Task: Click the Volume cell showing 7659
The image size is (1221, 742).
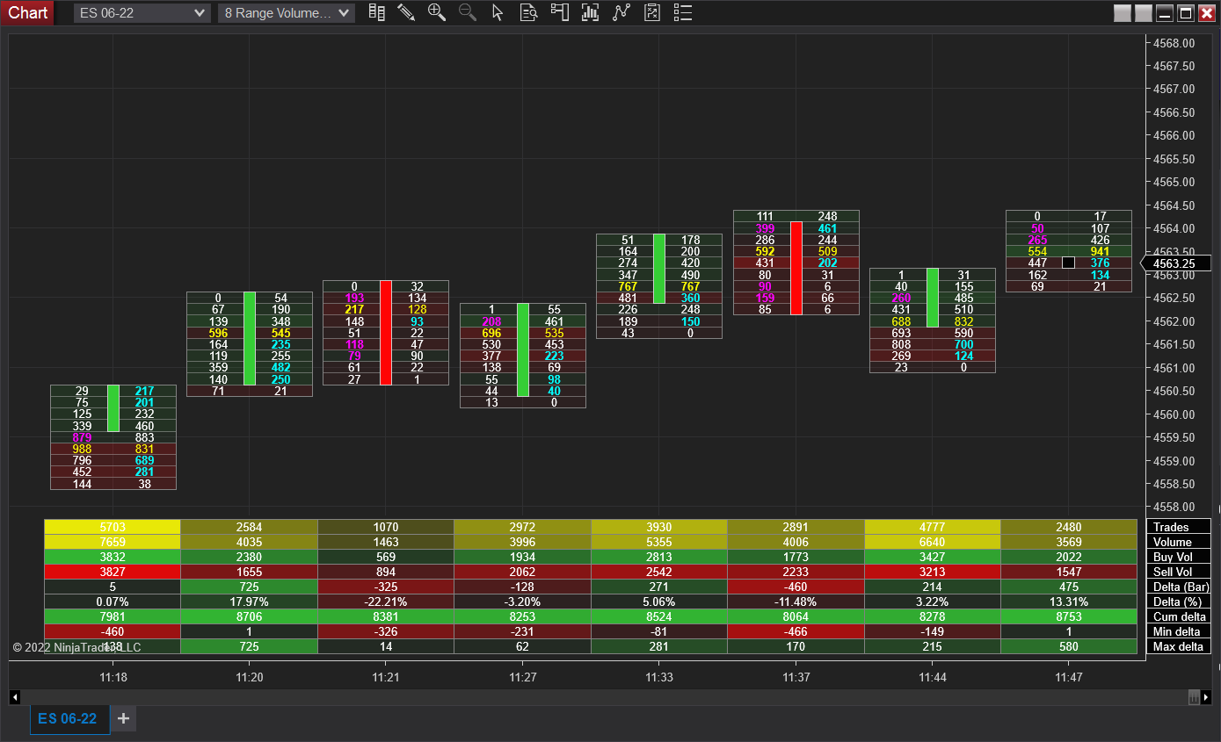Action: pyautogui.click(x=113, y=542)
